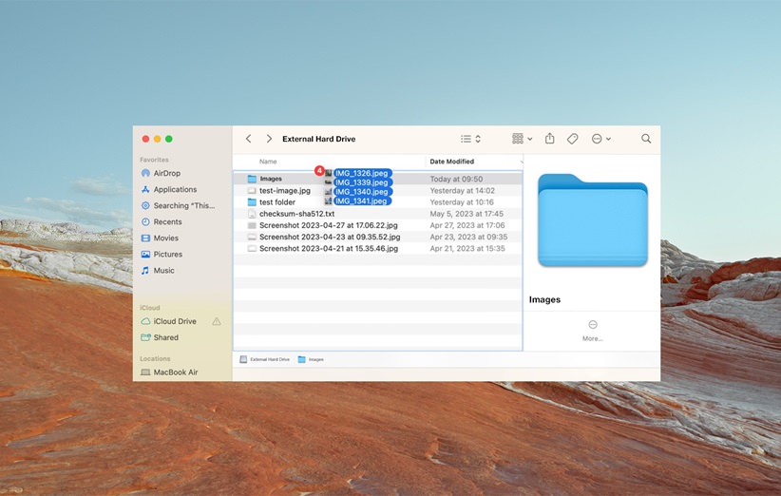Close the Finder window with the red button
The image size is (781, 496).
[145, 139]
